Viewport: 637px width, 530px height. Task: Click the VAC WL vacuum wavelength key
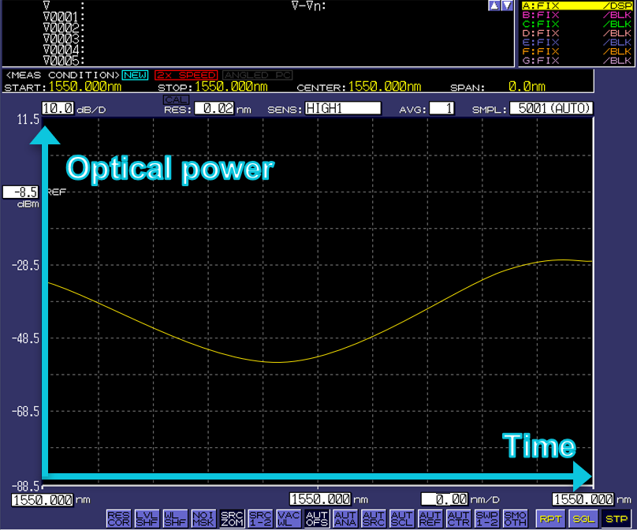(289, 518)
